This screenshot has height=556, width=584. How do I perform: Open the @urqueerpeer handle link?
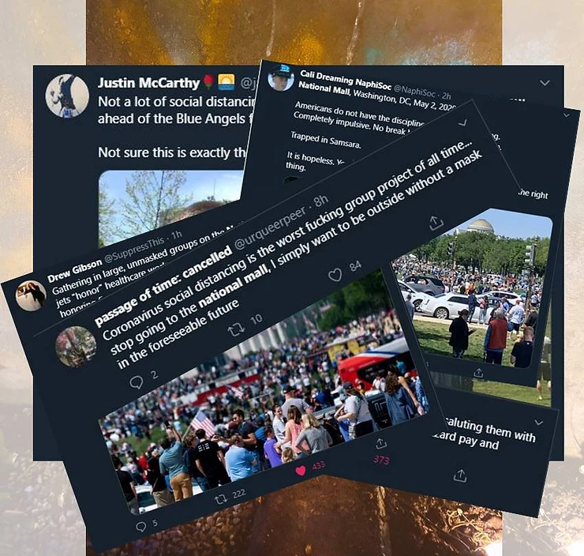270,229
